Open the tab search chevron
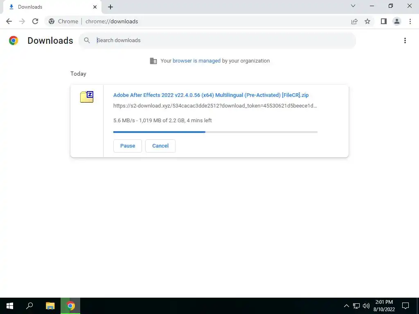Viewport: 419px width, 314px height. coord(353,6)
